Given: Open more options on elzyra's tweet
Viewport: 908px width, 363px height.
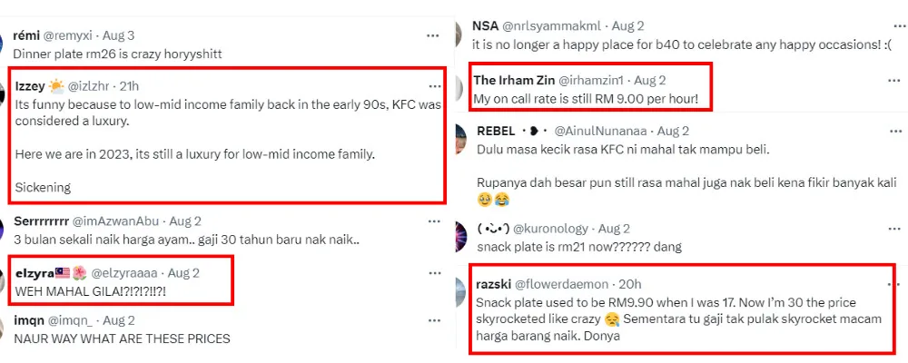Looking at the screenshot, I should [x=434, y=271].
